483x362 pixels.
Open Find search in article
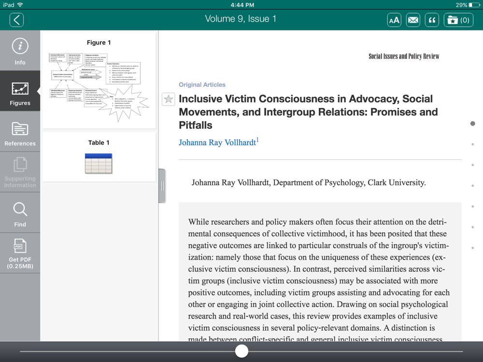(x=20, y=213)
